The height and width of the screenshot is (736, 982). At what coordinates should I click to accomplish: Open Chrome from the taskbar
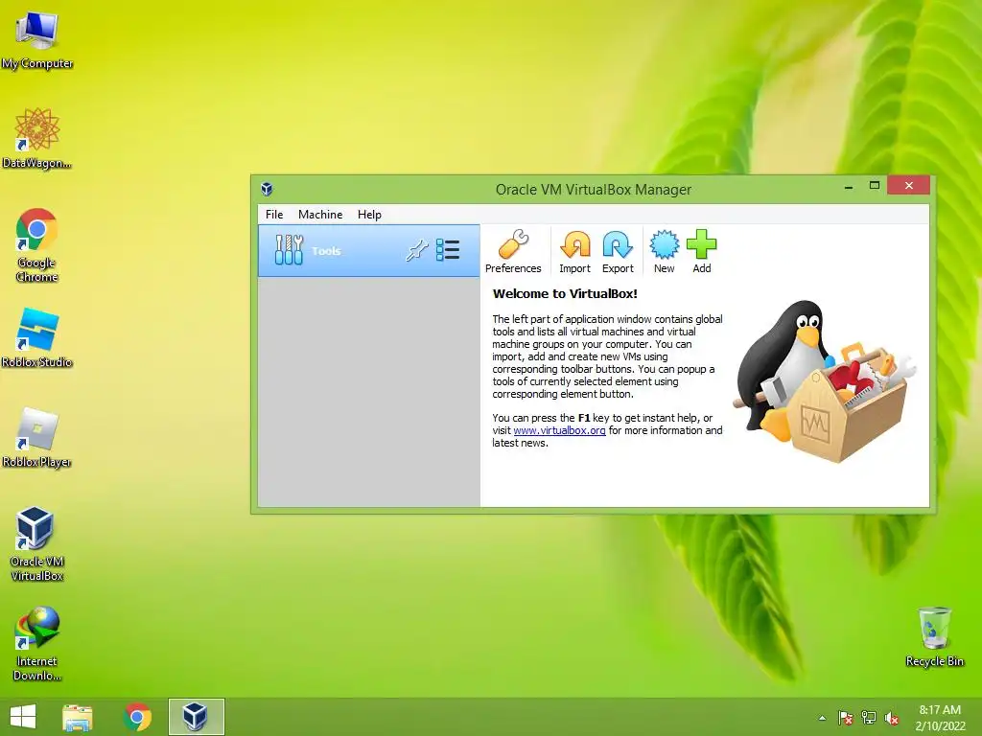tap(137, 717)
